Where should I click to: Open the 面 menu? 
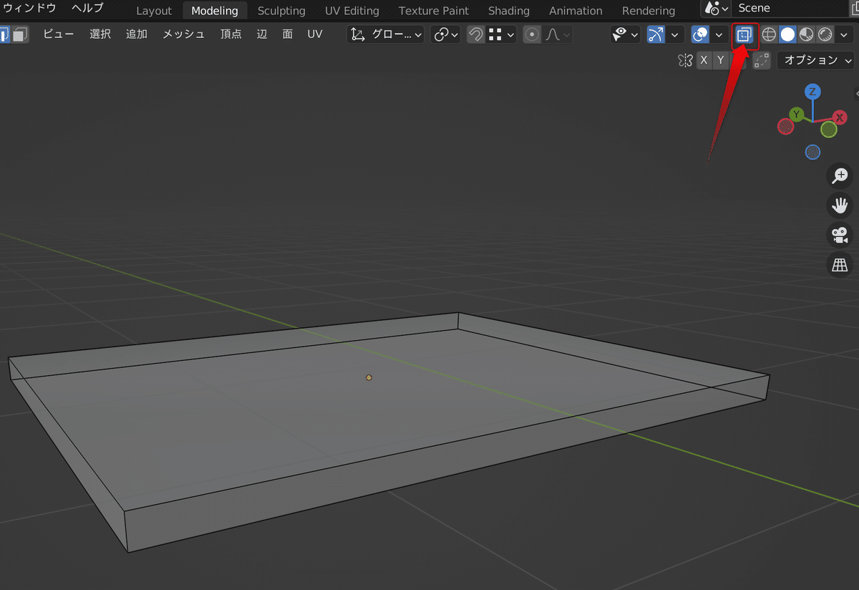pyautogui.click(x=287, y=34)
